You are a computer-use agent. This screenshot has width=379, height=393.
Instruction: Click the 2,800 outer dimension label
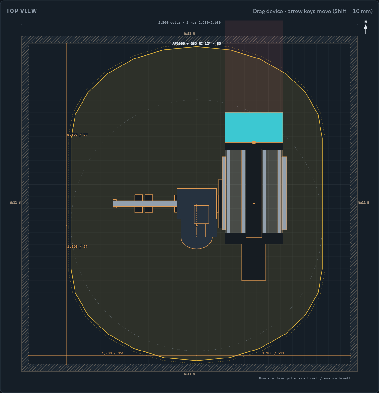[x=189, y=23]
